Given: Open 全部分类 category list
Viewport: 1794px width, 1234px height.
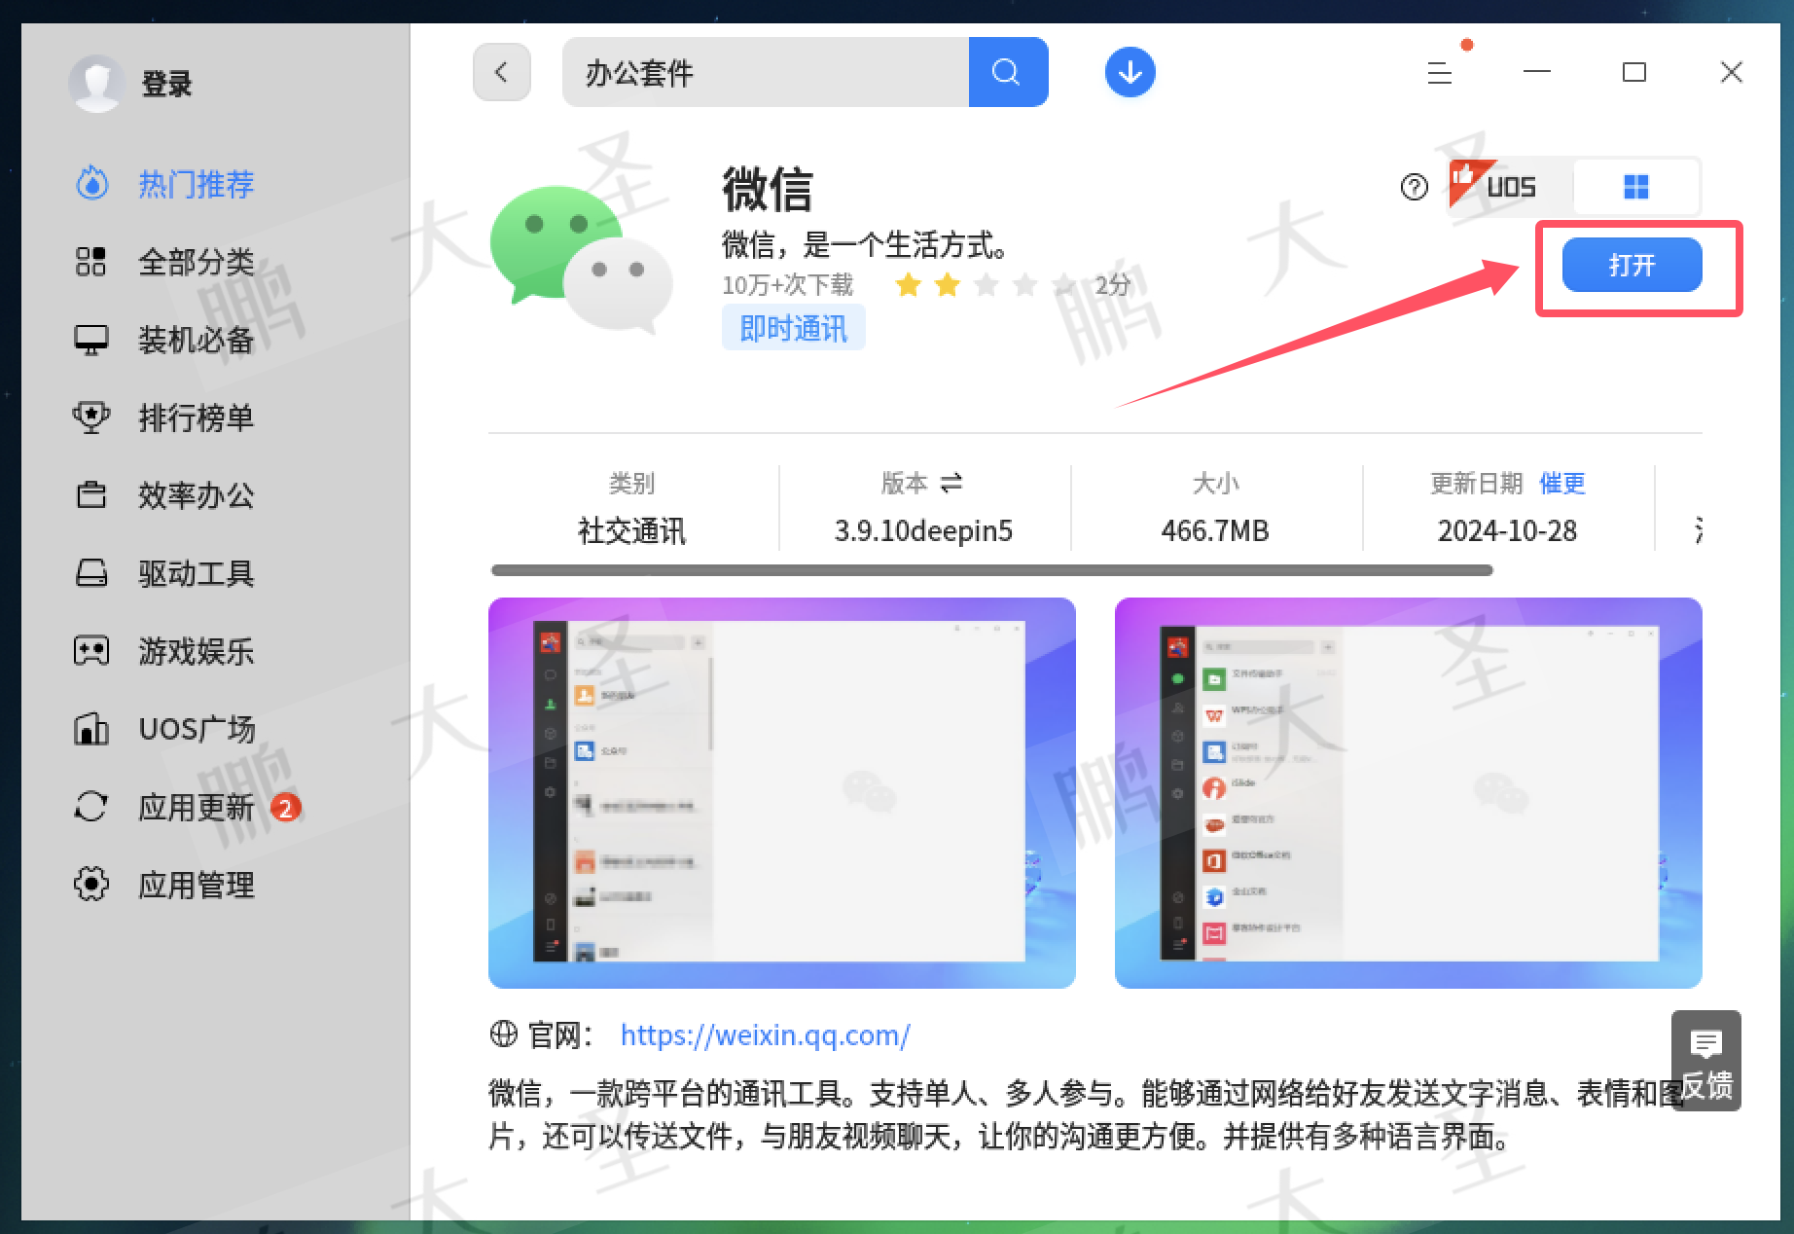Looking at the screenshot, I should click(x=196, y=262).
